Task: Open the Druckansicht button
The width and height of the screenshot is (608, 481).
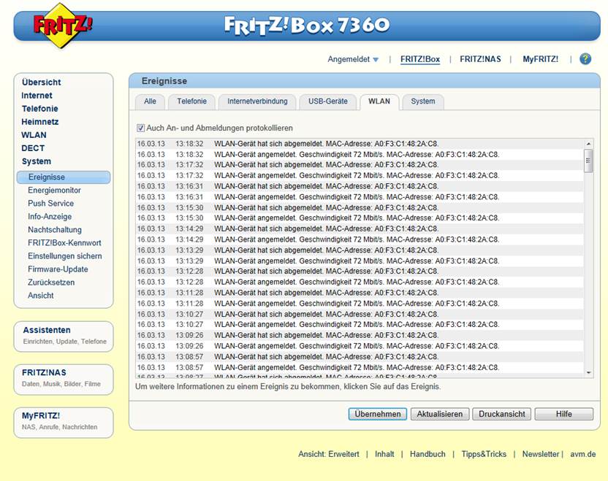Action: [x=502, y=414]
